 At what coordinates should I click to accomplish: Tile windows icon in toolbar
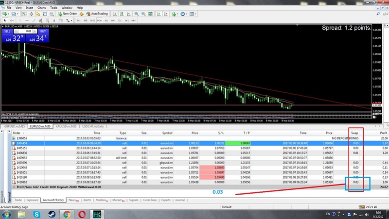coord(150,14)
